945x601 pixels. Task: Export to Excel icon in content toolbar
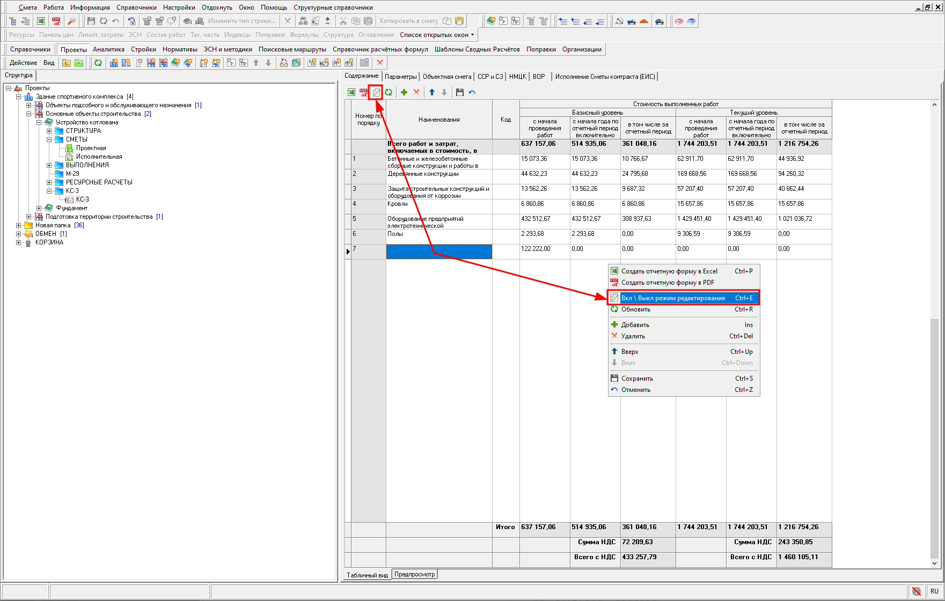click(351, 92)
